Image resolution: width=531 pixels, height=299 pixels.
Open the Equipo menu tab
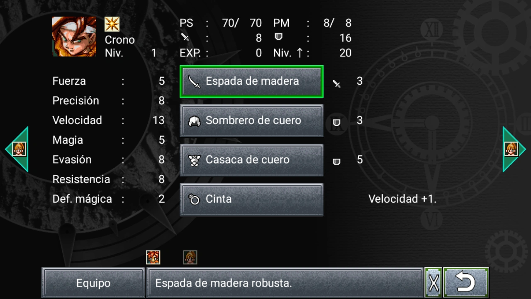pos(93,283)
